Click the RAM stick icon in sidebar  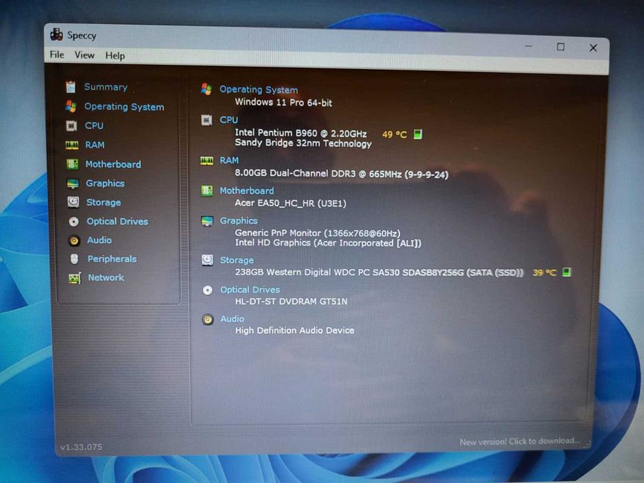point(72,145)
